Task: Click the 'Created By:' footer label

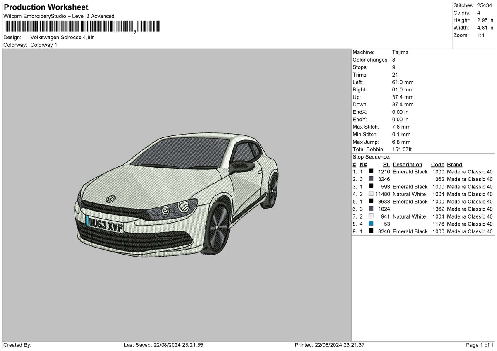Action: (x=17, y=345)
